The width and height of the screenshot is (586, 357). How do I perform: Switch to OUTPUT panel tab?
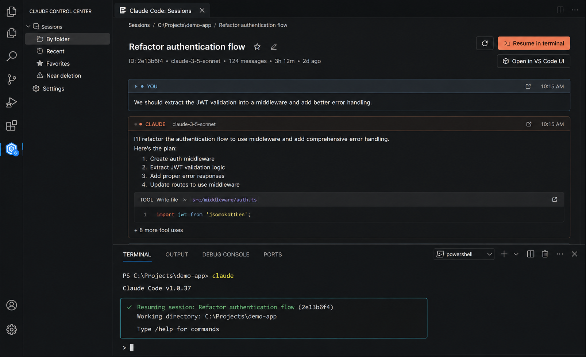(x=177, y=255)
